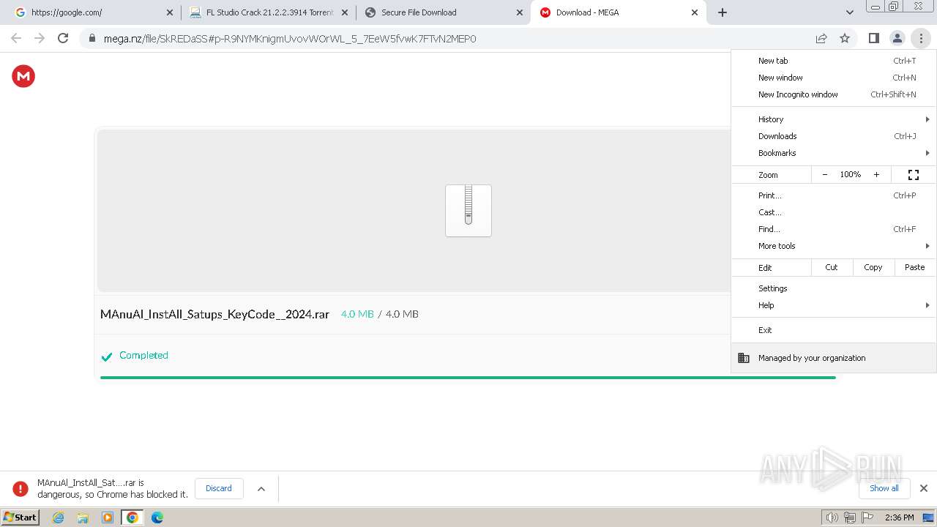
Task: Expand blocked download options chevron
Action: 261,488
